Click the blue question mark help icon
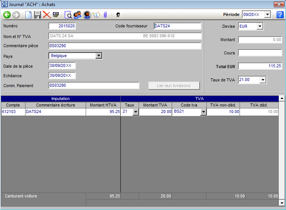The image size is (286, 210). point(280,15)
